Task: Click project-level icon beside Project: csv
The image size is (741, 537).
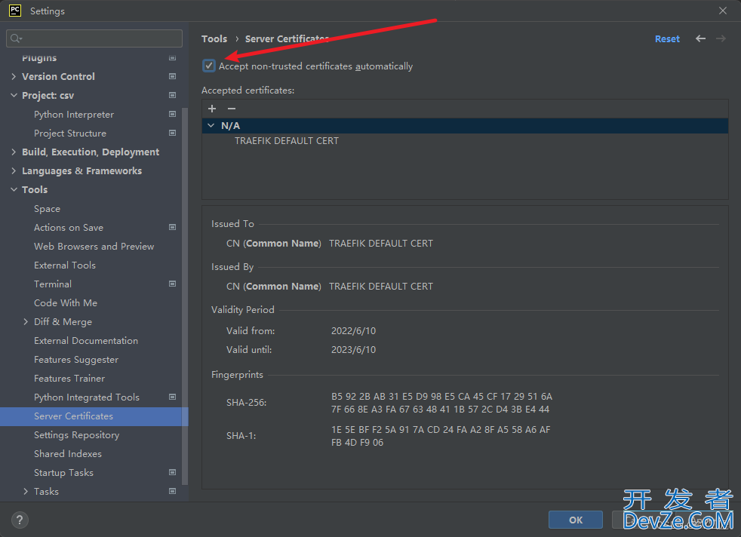Action: pyautogui.click(x=173, y=95)
